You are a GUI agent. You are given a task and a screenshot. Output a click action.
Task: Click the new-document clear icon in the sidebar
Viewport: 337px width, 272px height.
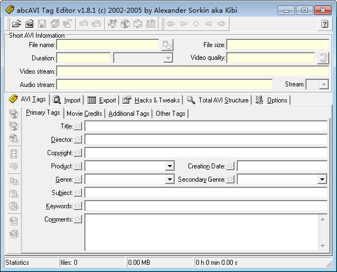14,221
